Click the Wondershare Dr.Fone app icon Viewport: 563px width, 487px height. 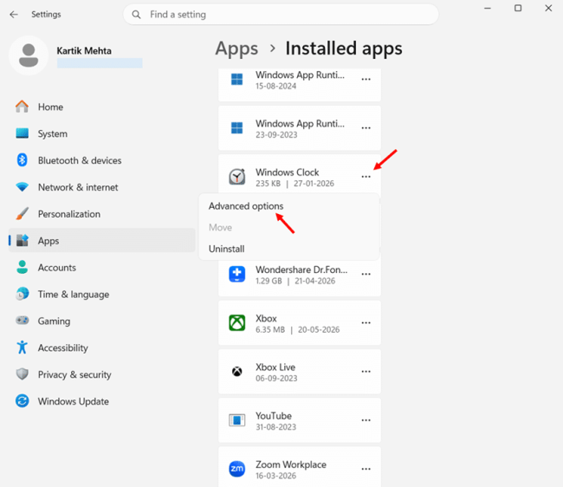click(237, 274)
